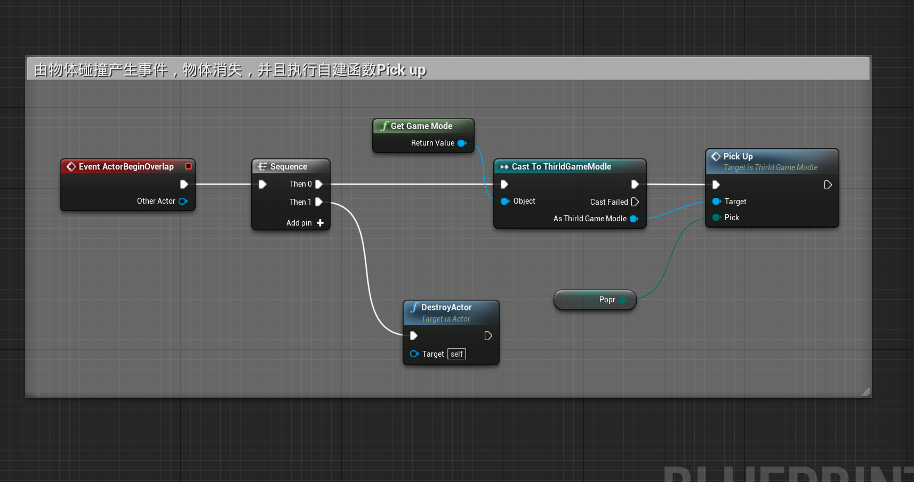Select the Get Game Mode node title

421,126
